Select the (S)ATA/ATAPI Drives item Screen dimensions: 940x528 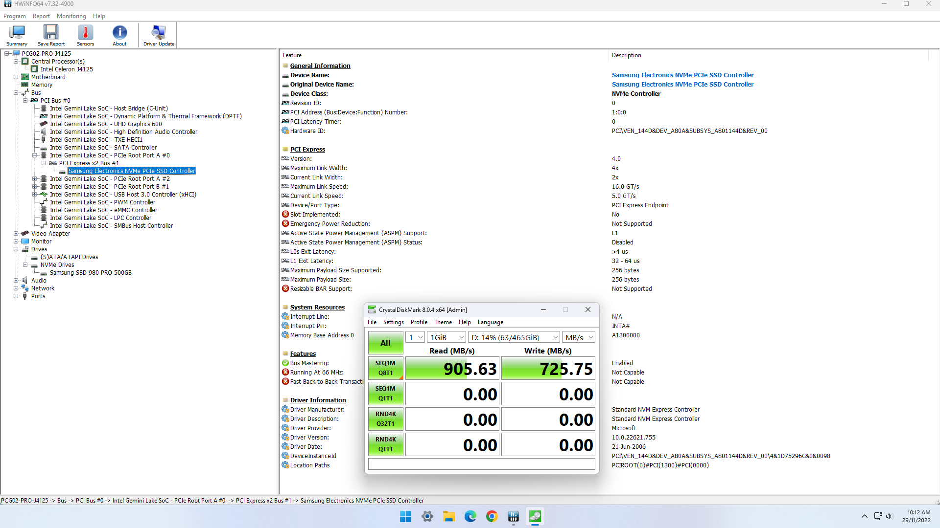[x=69, y=257]
